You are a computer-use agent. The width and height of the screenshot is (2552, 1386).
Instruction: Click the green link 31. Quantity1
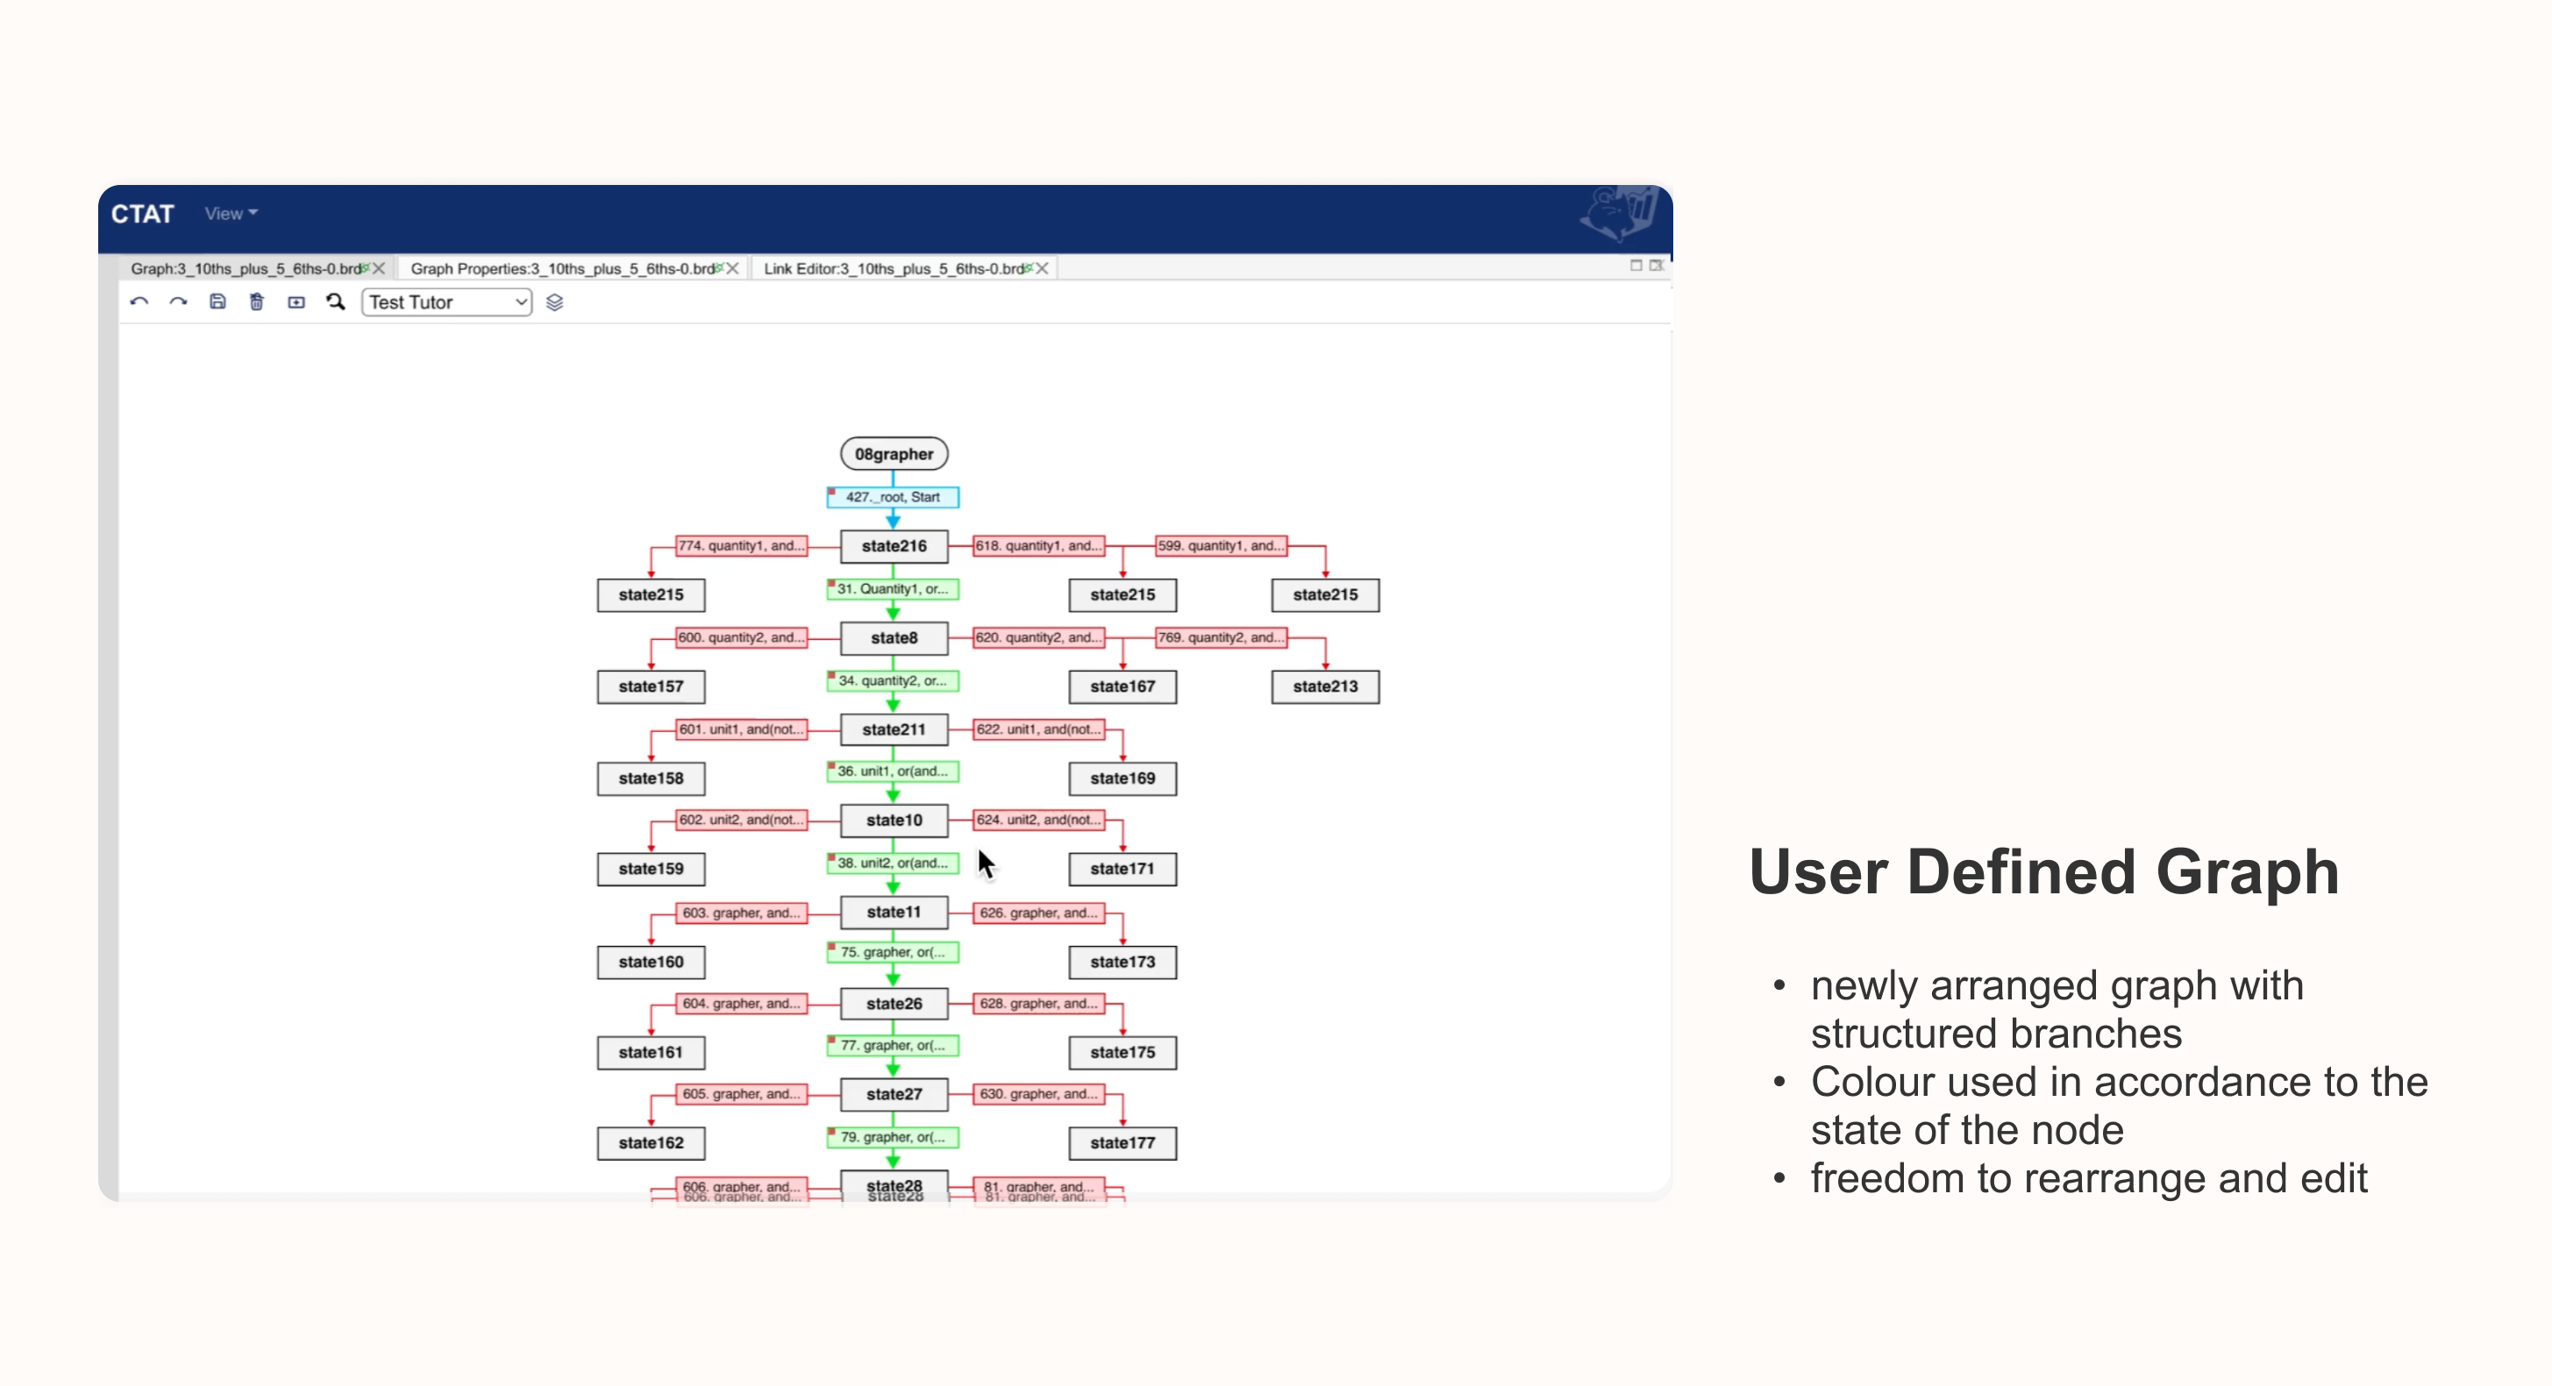894,589
